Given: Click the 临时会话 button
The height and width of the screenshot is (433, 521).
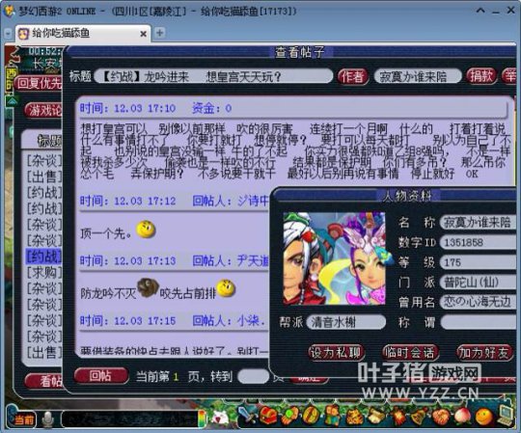Looking at the screenshot, I should pyautogui.click(x=410, y=353).
